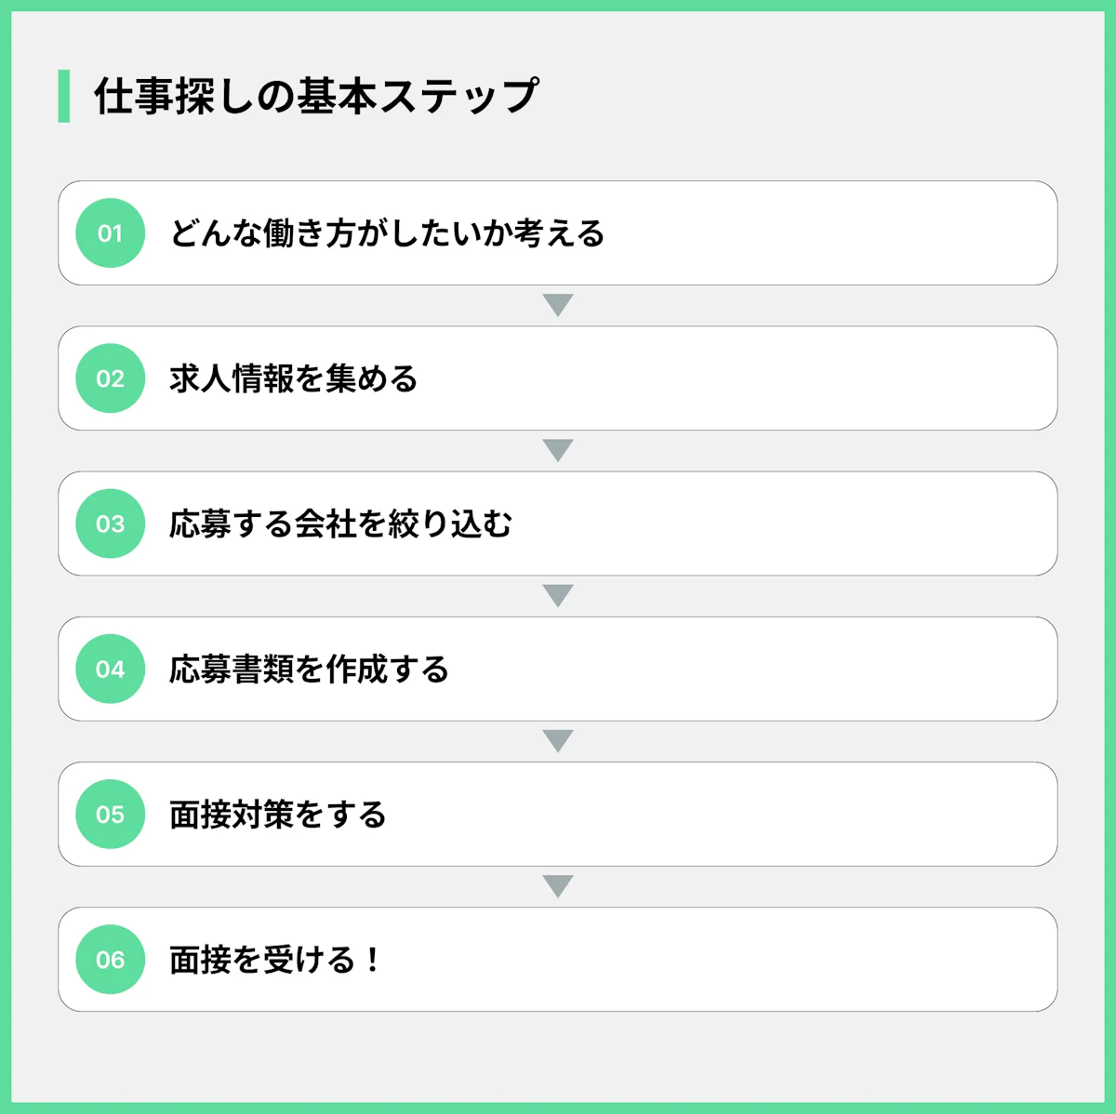Screen dimensions: 1116x1114
Task: Open the 応募書類を作成する step
Action: point(309,669)
